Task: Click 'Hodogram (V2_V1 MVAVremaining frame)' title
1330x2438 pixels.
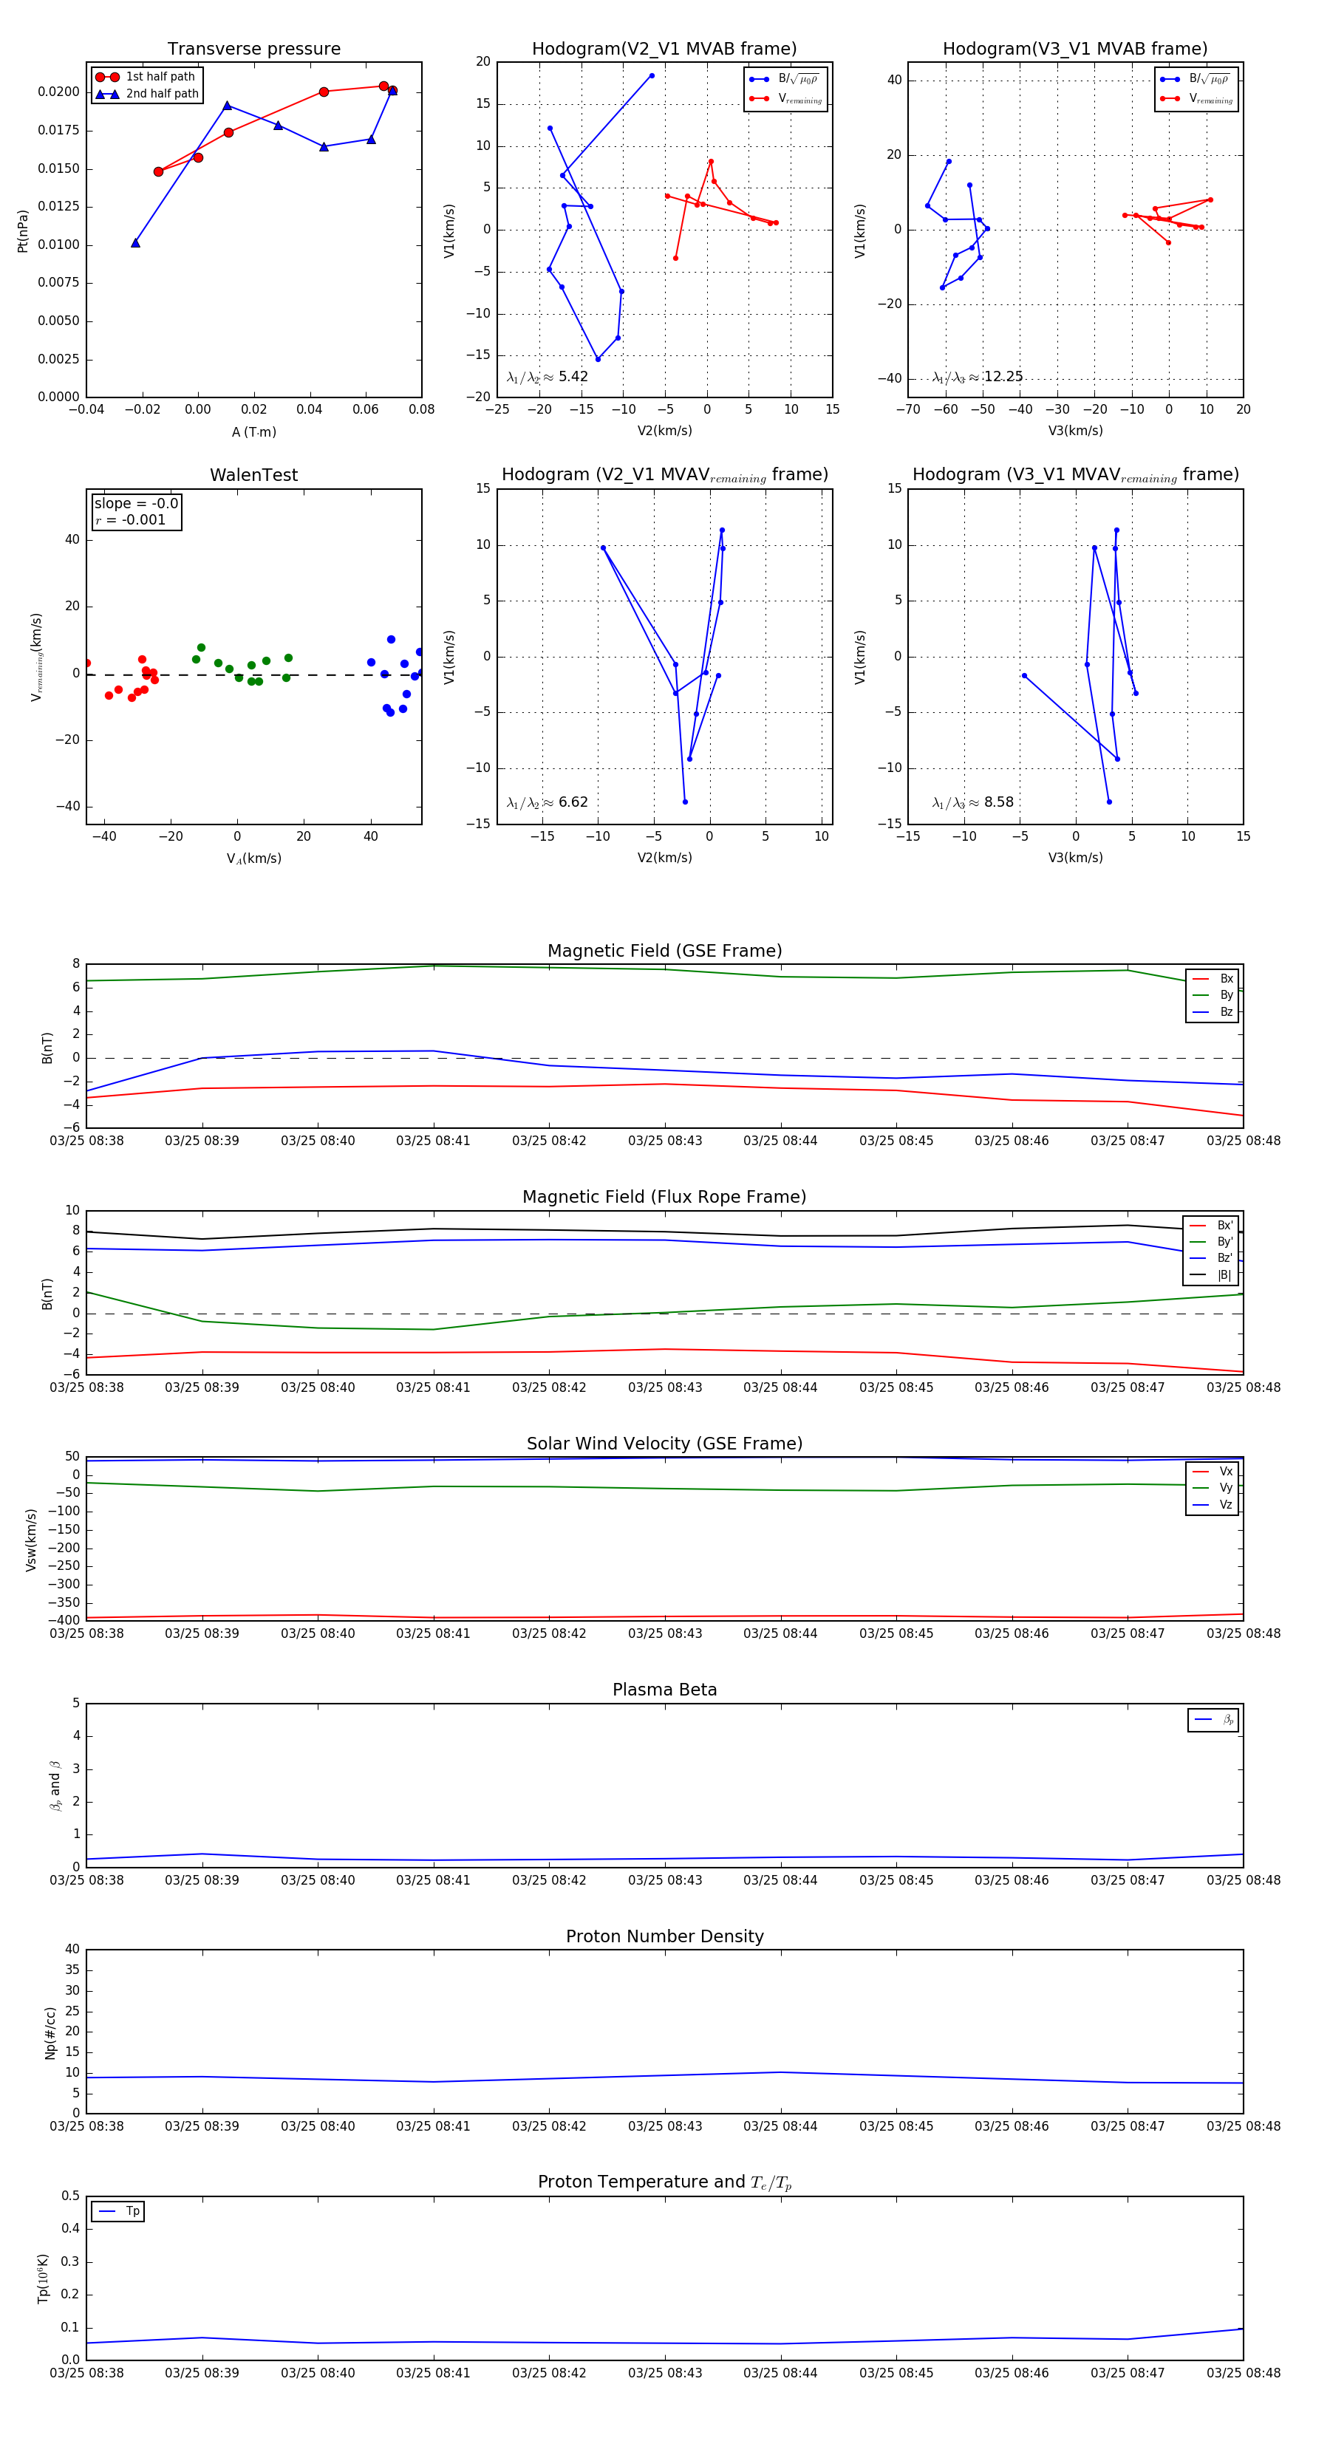Action: coord(664,475)
